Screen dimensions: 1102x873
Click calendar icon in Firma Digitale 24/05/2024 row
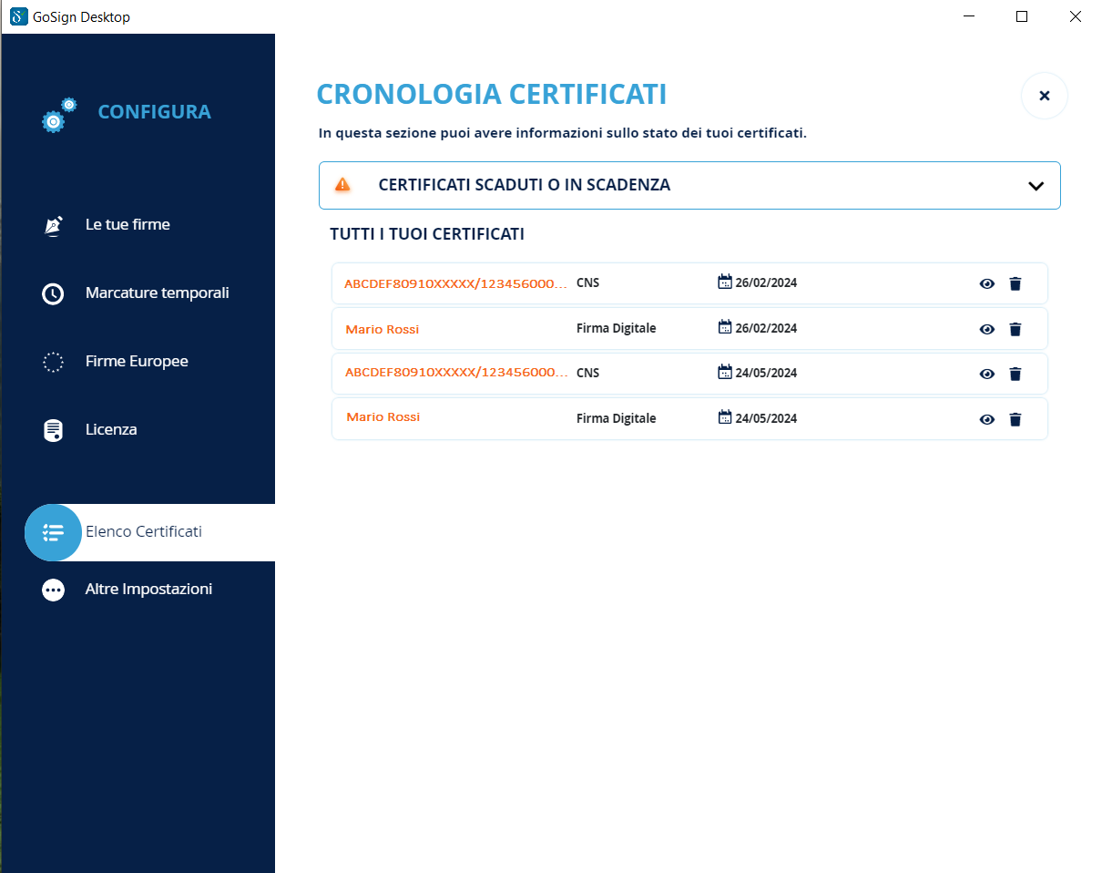(x=725, y=417)
